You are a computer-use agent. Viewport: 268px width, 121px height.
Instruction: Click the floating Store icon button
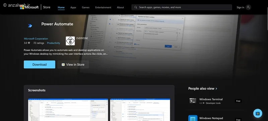point(258,113)
